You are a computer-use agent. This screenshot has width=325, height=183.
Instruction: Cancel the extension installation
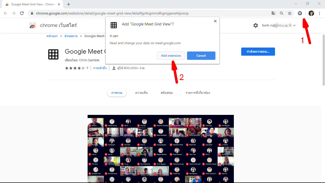click(201, 56)
